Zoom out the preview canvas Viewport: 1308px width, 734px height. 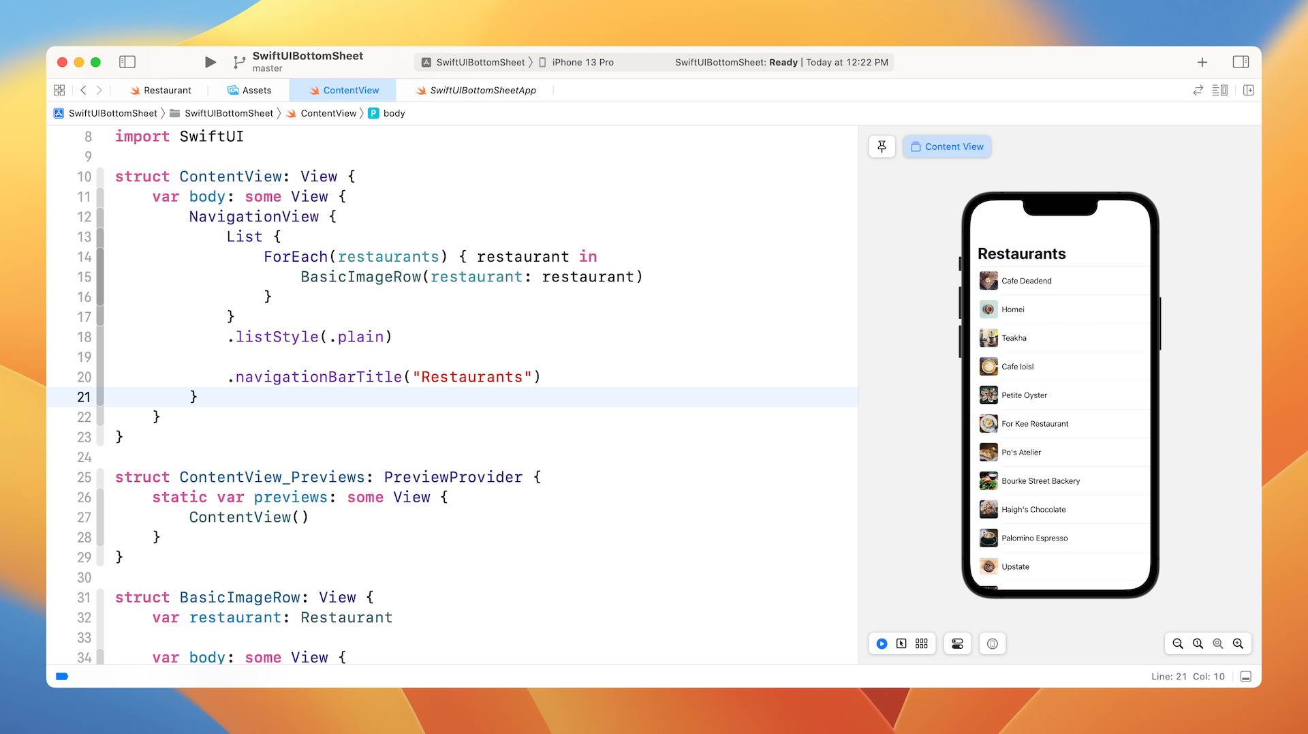1178,643
